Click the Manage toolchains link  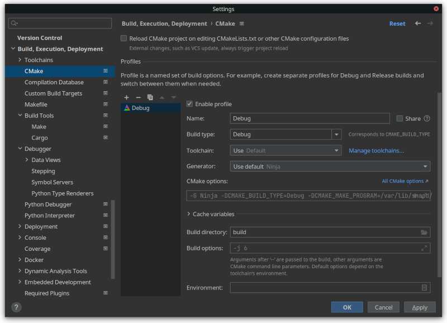pyautogui.click(x=376, y=150)
